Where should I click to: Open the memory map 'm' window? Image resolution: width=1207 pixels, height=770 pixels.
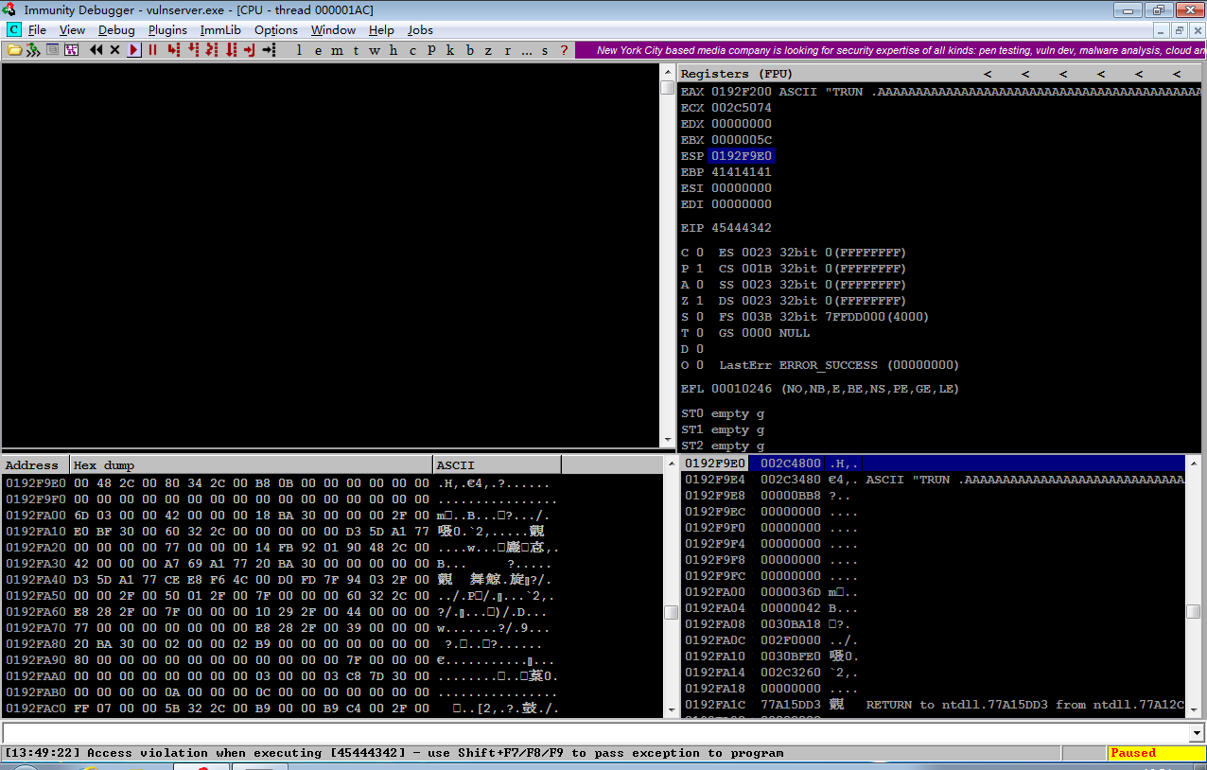(338, 50)
